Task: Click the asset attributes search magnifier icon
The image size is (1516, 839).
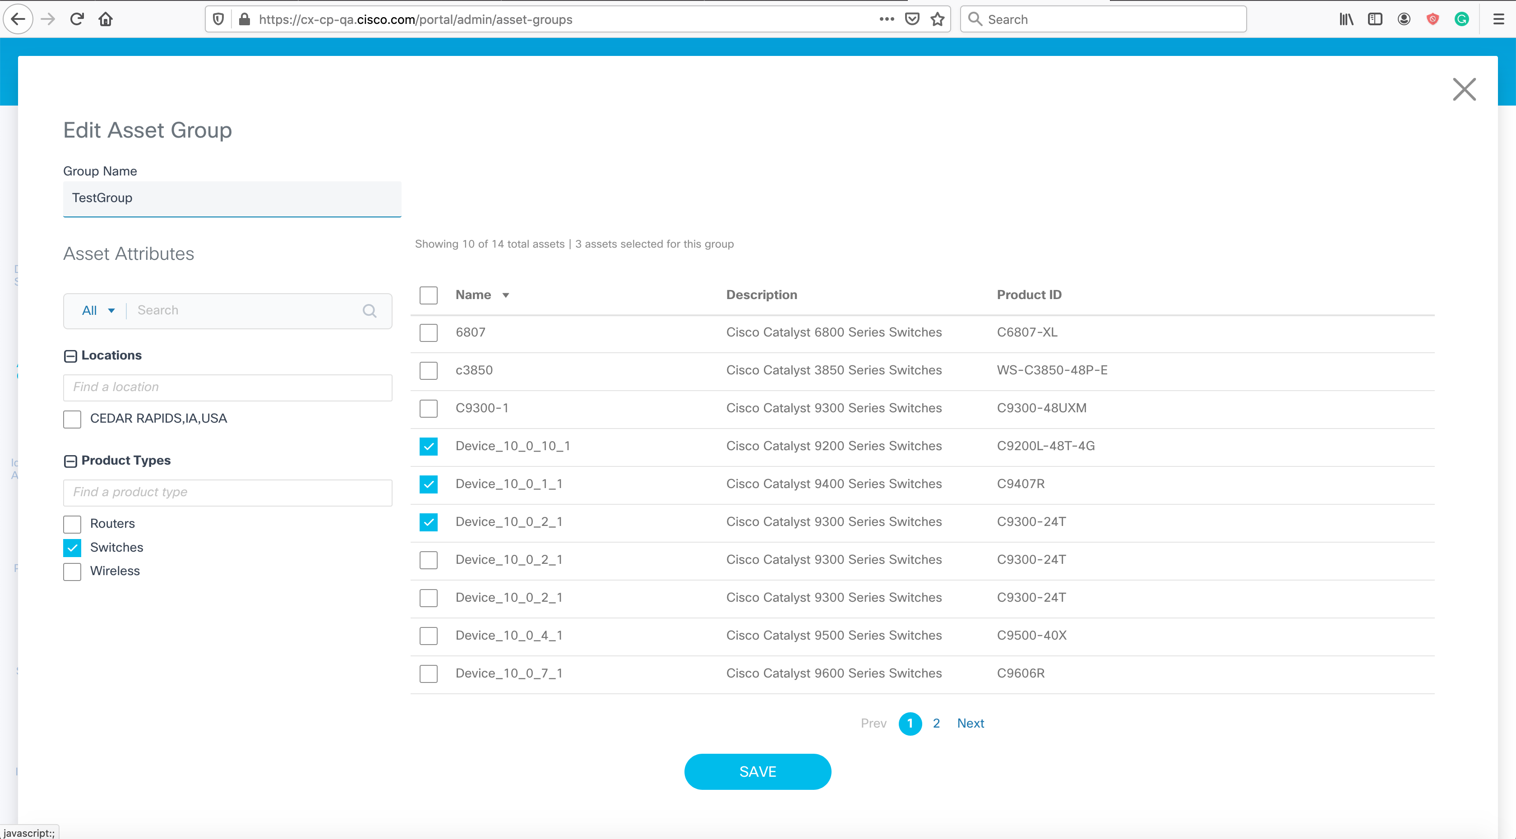Action: [369, 311]
